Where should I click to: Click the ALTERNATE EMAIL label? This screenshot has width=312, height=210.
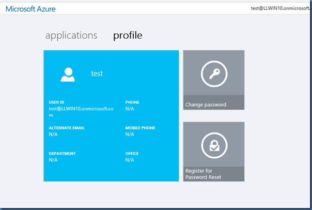pyautogui.click(x=67, y=128)
